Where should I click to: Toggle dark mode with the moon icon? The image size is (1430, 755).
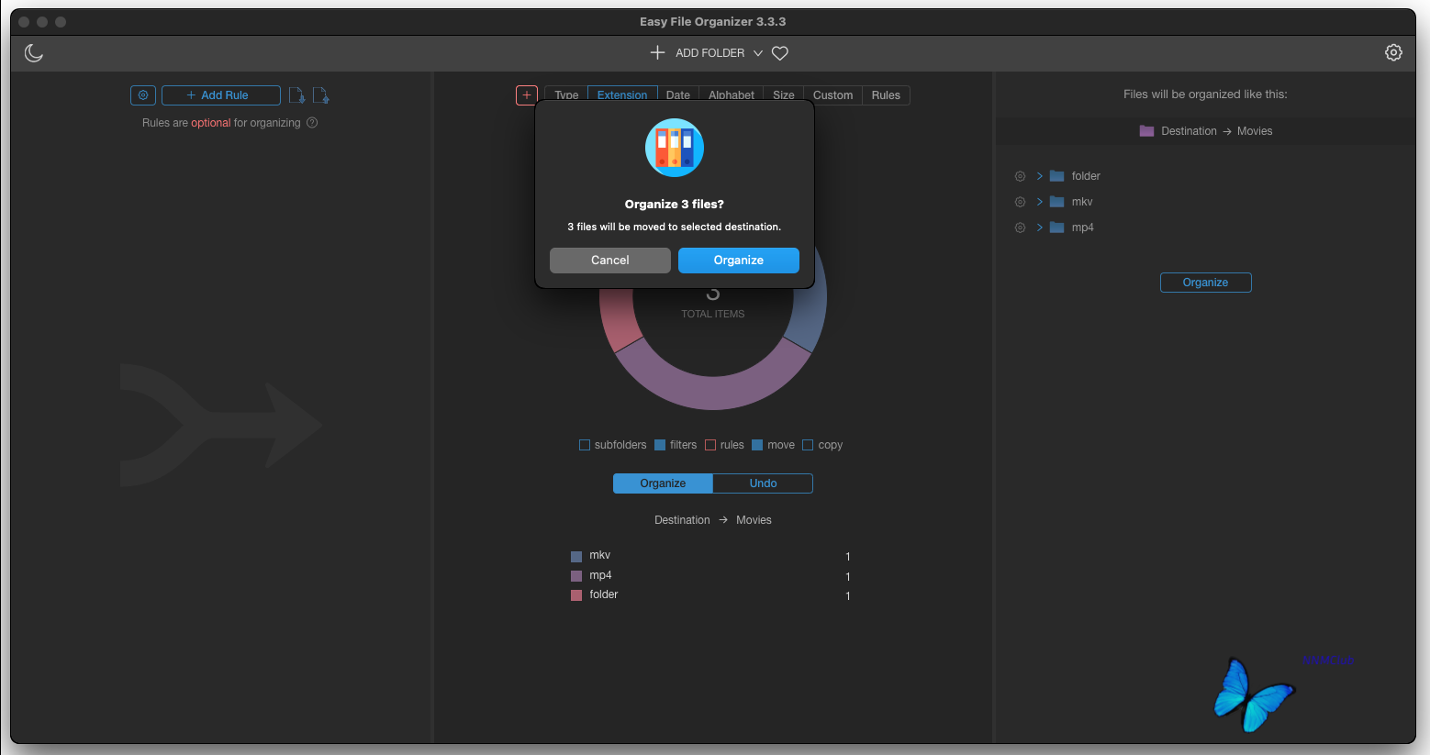pos(33,52)
